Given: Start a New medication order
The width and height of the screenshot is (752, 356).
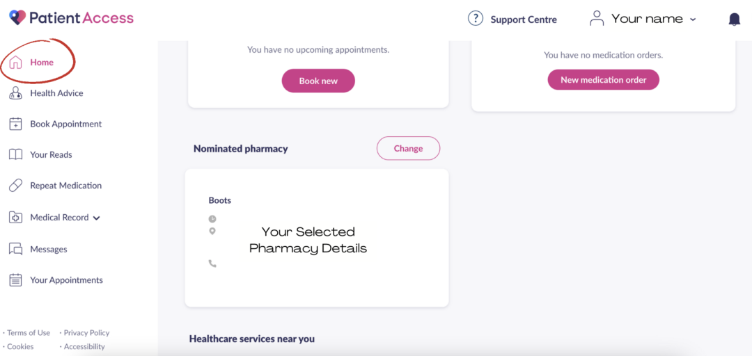Looking at the screenshot, I should 603,80.
